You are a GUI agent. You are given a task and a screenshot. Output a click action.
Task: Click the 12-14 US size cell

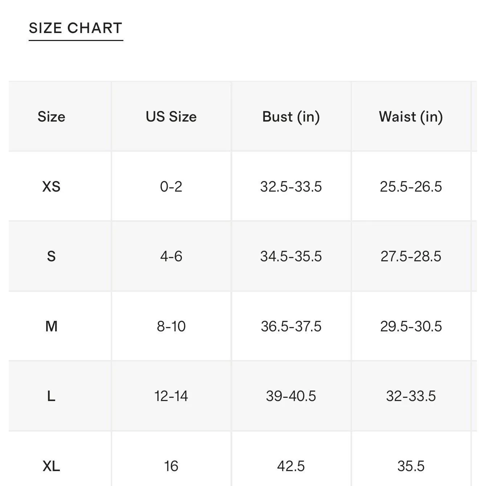click(x=171, y=396)
